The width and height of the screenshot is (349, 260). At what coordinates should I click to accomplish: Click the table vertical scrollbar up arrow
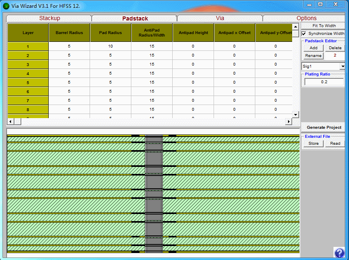point(295,27)
